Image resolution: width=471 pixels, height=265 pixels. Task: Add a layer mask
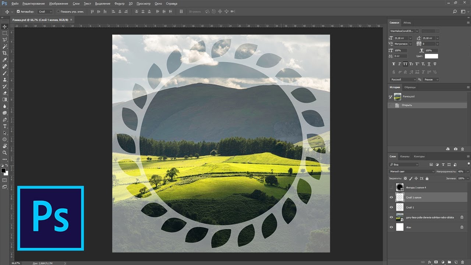pyautogui.click(x=436, y=262)
